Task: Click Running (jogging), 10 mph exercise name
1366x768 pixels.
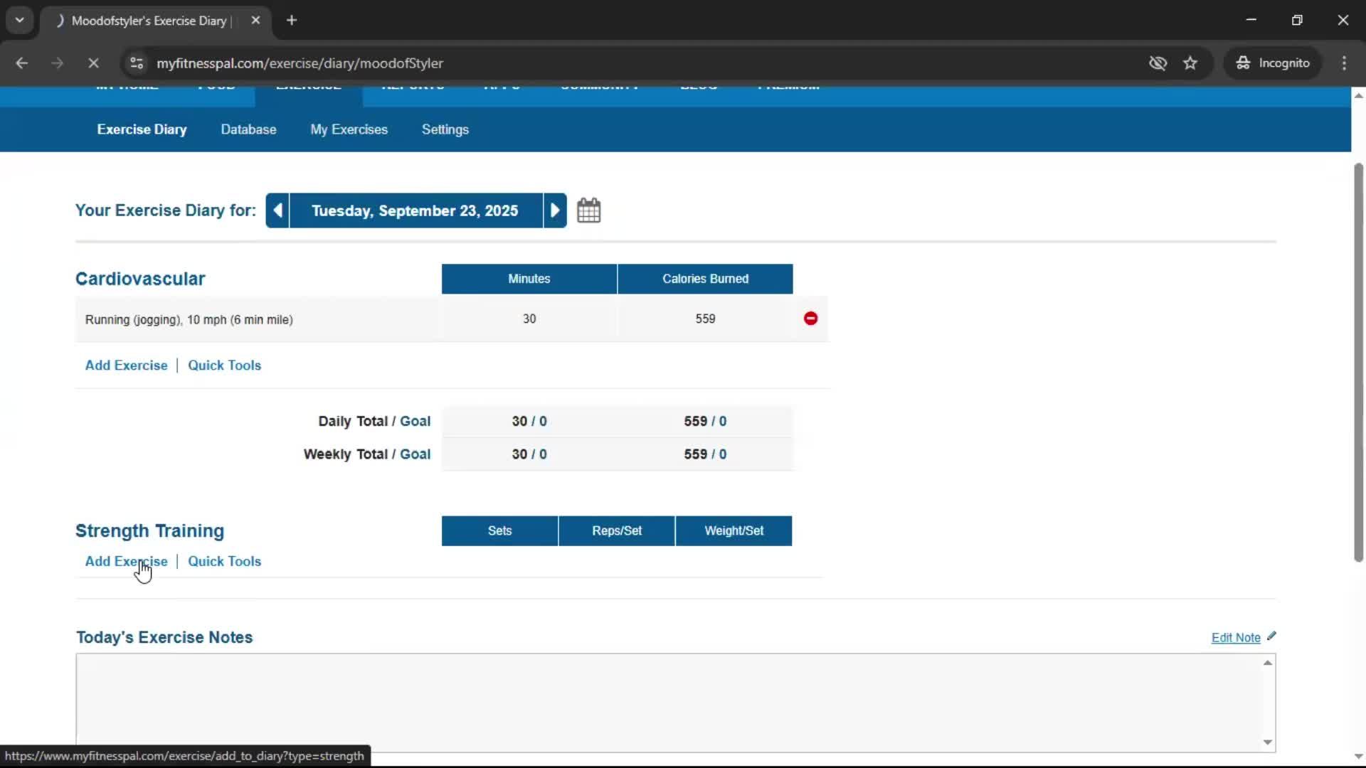Action: pos(189,320)
